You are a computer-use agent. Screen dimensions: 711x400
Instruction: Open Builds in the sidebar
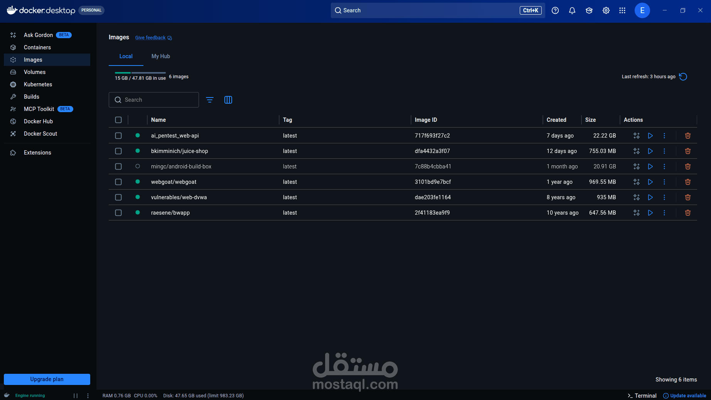pos(47,97)
